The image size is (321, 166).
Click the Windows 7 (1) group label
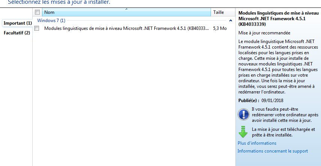click(51, 21)
